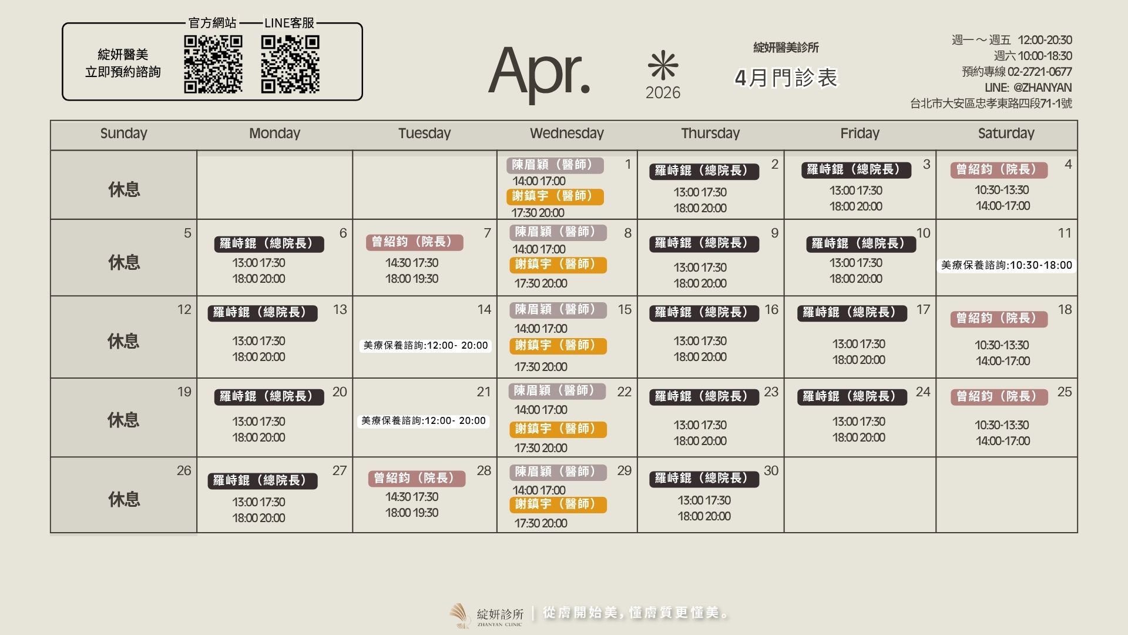Click the clinic logo at bottom

coord(460,616)
